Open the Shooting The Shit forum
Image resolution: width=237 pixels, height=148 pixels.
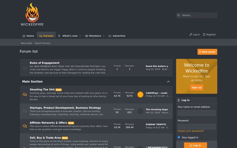coord(42,89)
